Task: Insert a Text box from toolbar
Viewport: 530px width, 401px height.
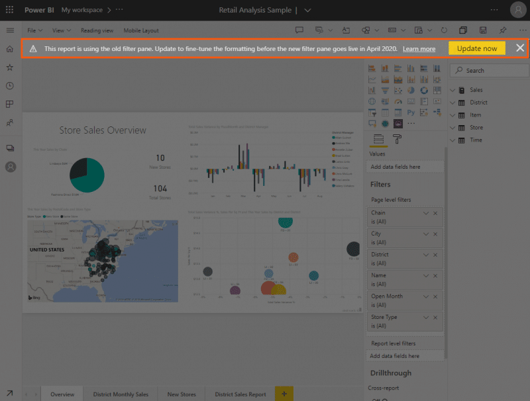Action: coord(346,30)
